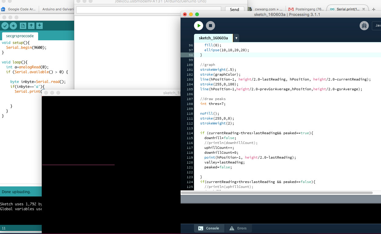The image size is (381, 234).
Task: Click the serial monitor title '/dev/cu.usbmodemFA131'
Action: click(160, 2)
